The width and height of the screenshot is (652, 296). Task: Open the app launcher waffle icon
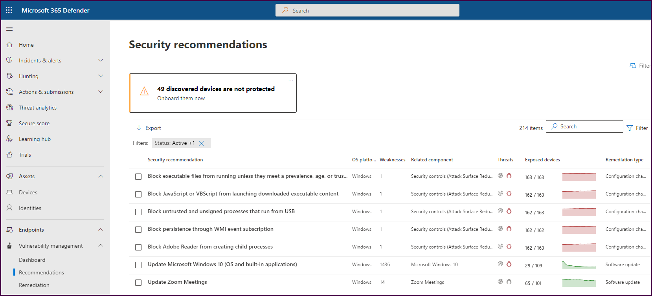click(9, 10)
